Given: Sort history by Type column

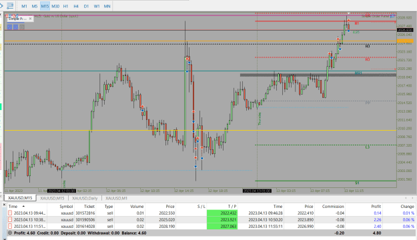Looking at the screenshot, I should pyautogui.click(x=109, y=206).
